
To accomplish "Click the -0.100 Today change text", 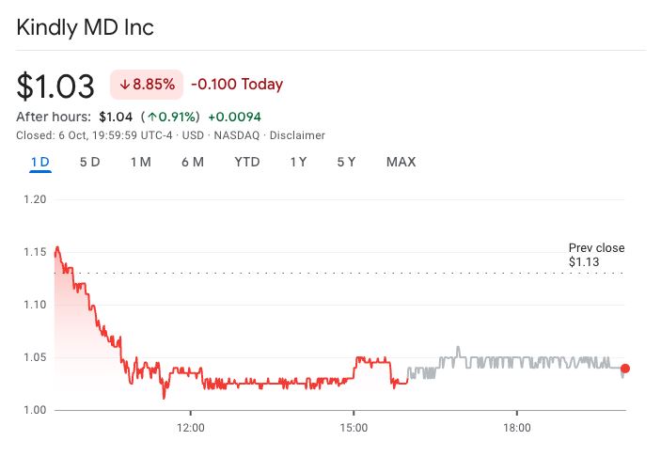I will [237, 85].
